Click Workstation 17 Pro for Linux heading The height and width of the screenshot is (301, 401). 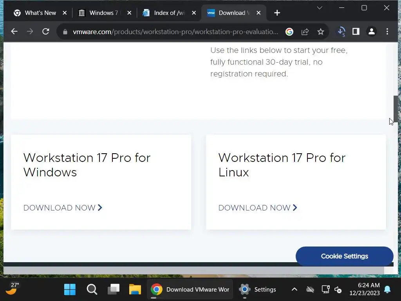[282, 165]
